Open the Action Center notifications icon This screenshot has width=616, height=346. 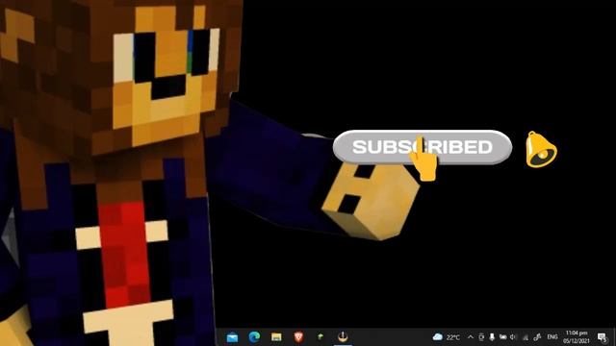point(602,337)
